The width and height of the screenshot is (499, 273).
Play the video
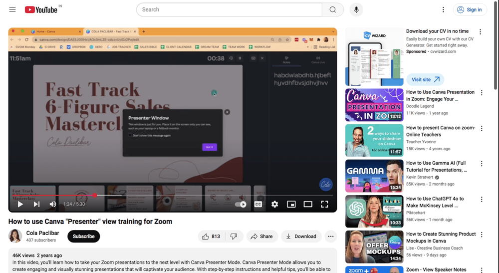point(20,204)
